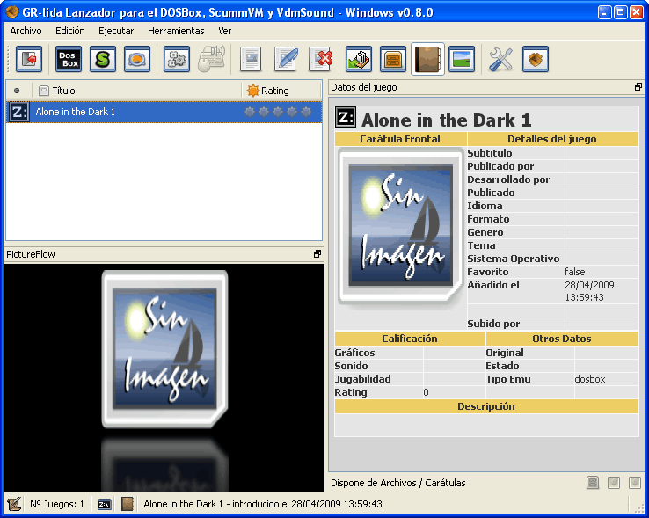
Task: Launch DOSBox from the toolbar
Action: (69, 59)
